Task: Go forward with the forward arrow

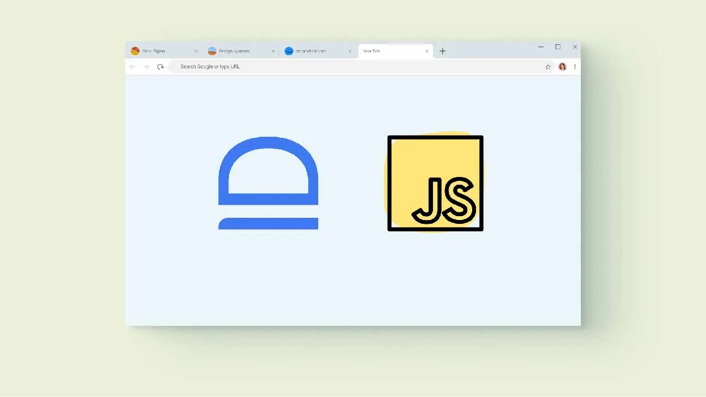Action: 146,67
